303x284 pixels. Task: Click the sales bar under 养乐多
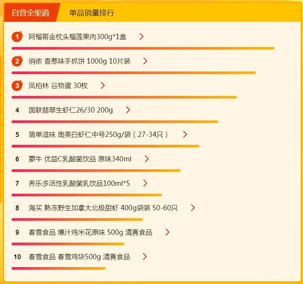(x=86, y=195)
